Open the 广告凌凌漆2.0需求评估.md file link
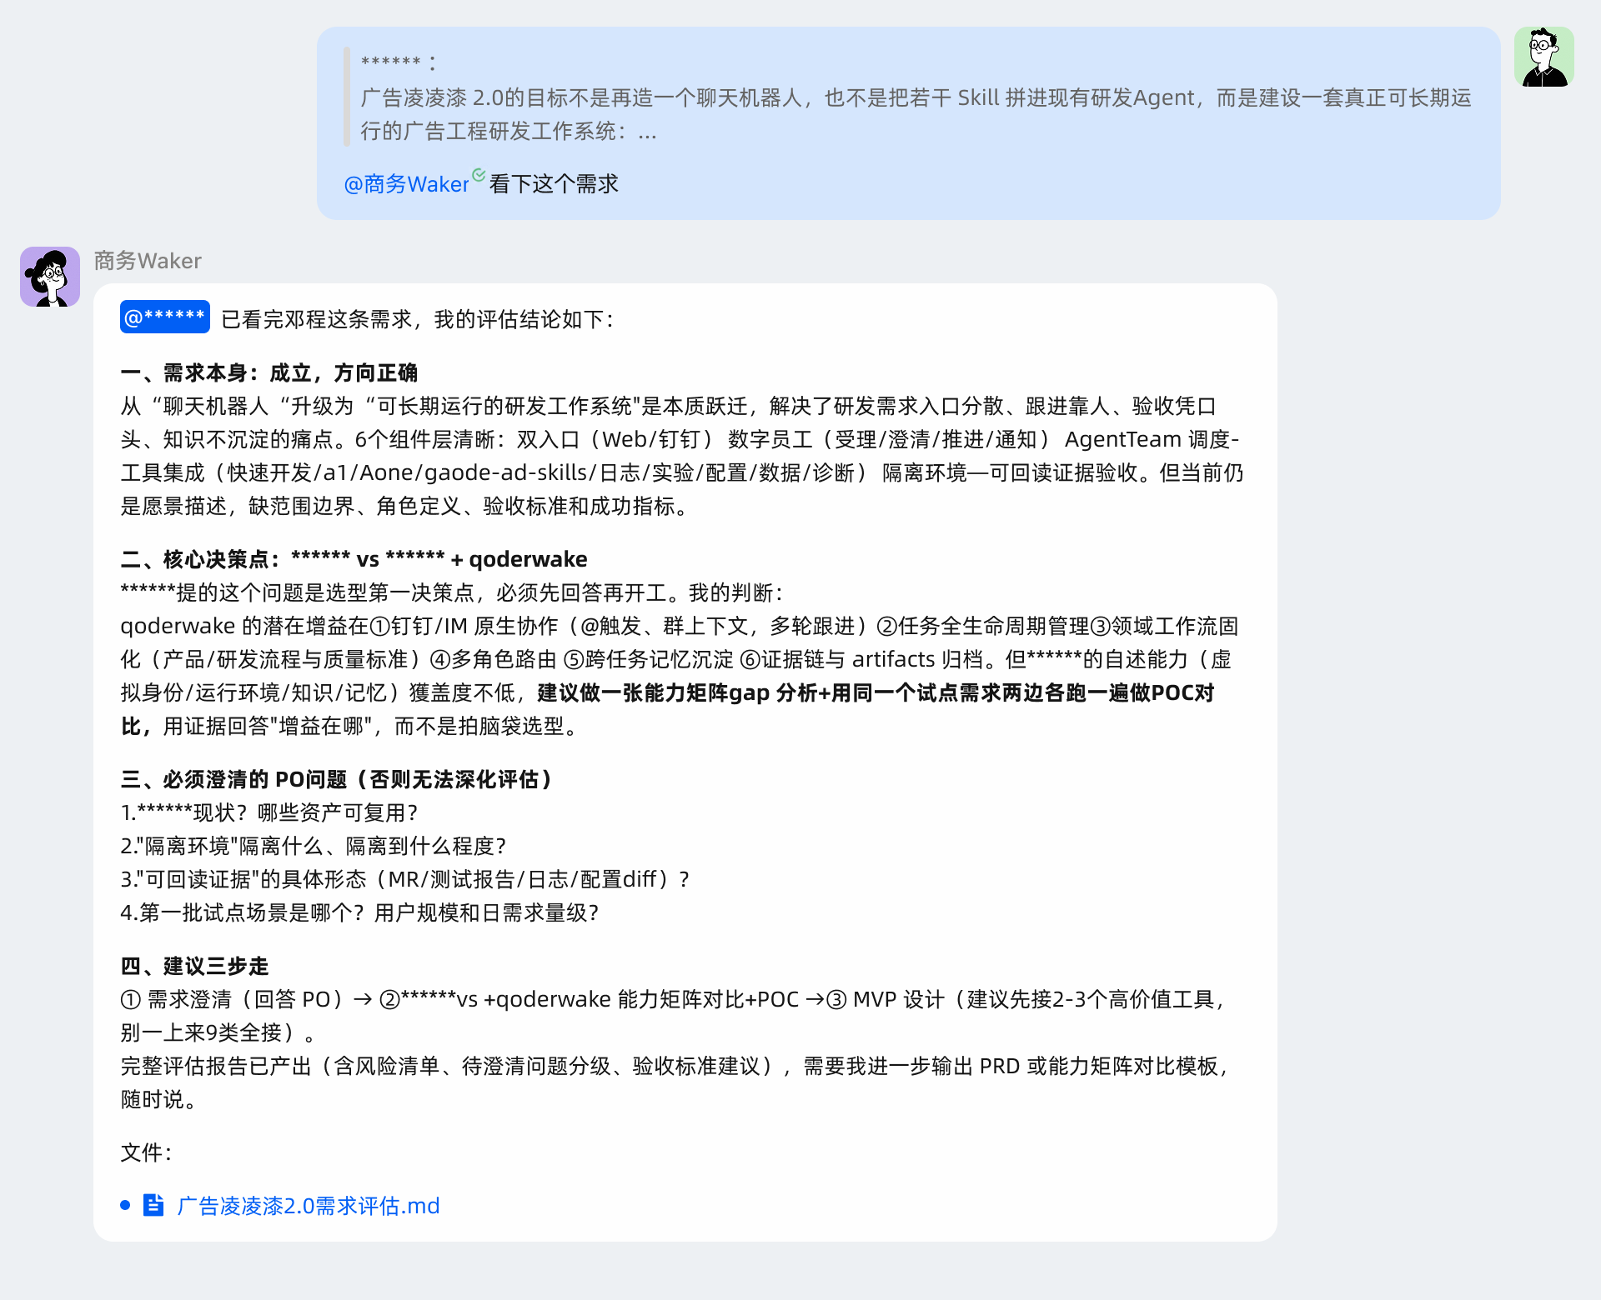This screenshot has height=1300, width=1601. pyautogui.click(x=308, y=1206)
